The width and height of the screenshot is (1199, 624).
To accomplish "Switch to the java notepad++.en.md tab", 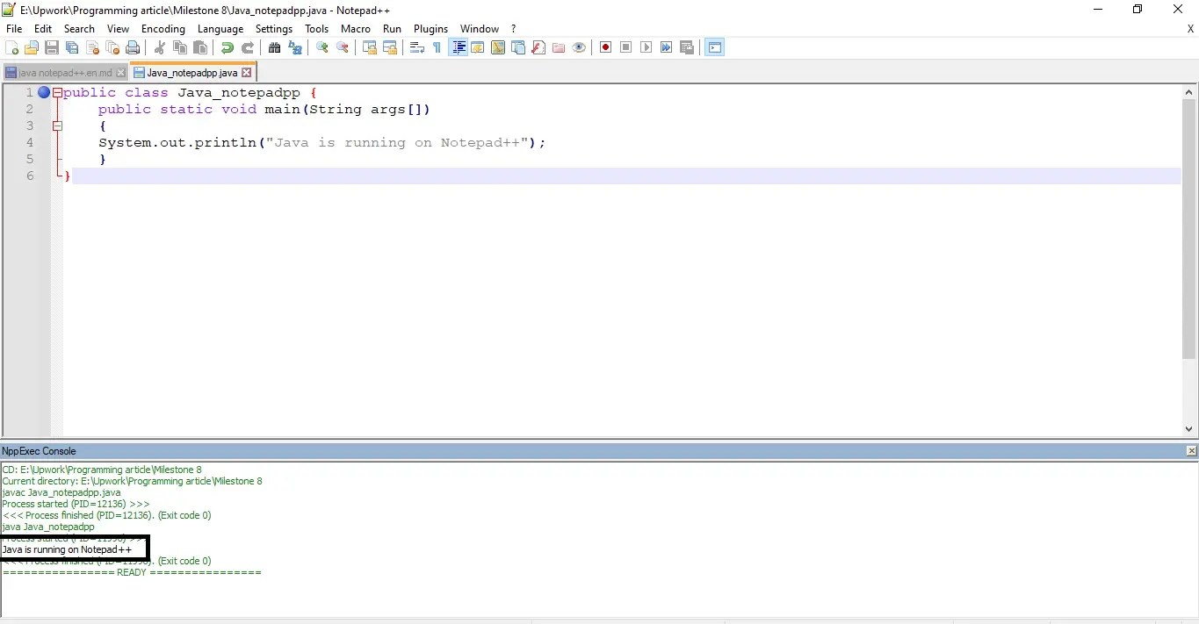I will (x=61, y=72).
